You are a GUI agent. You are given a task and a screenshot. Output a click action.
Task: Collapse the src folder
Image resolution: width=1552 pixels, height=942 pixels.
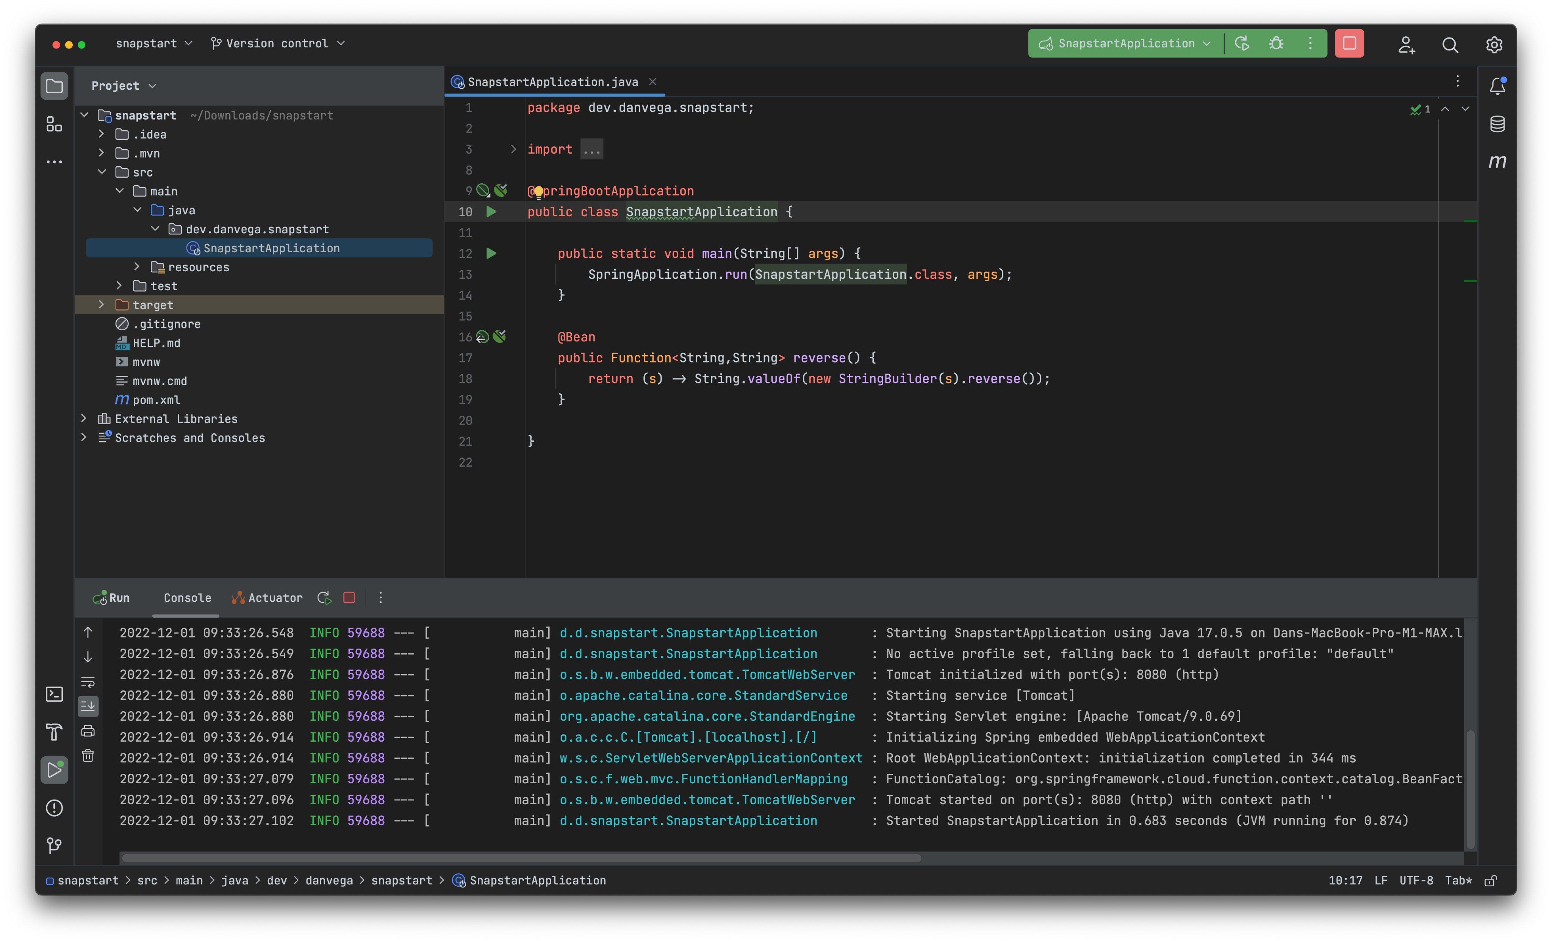(102, 172)
